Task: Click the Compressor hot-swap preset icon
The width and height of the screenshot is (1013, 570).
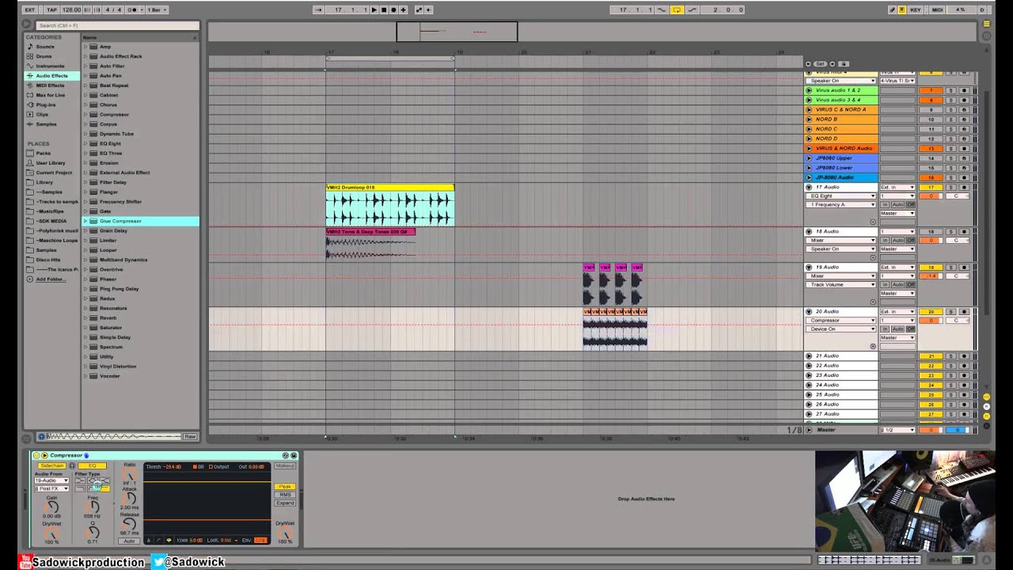Action: tap(286, 455)
